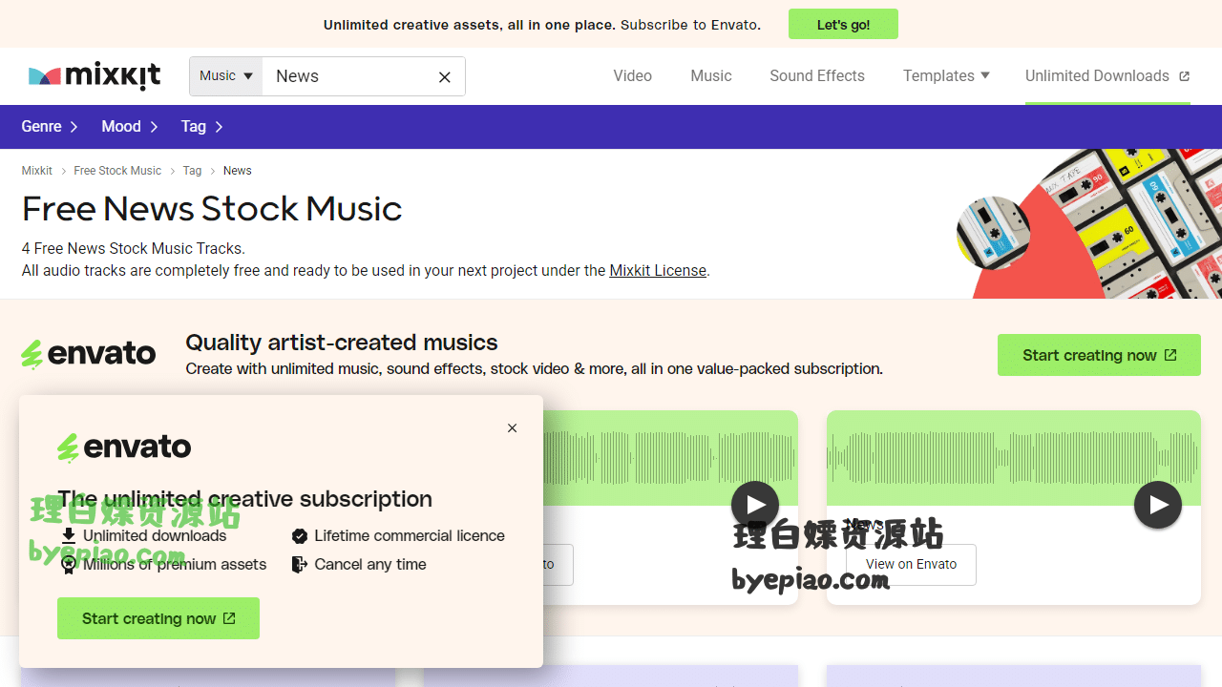This screenshot has height=687, width=1222.
Task: Click Subscribe to Envato banner text
Action: coord(690,25)
